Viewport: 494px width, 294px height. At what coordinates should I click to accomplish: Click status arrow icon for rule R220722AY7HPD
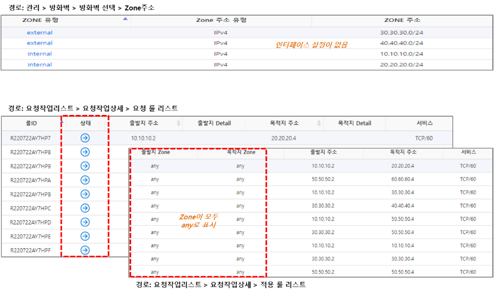coord(85,222)
